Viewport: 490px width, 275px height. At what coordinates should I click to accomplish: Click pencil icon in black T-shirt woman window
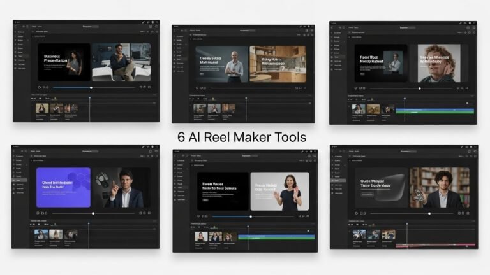(302, 152)
